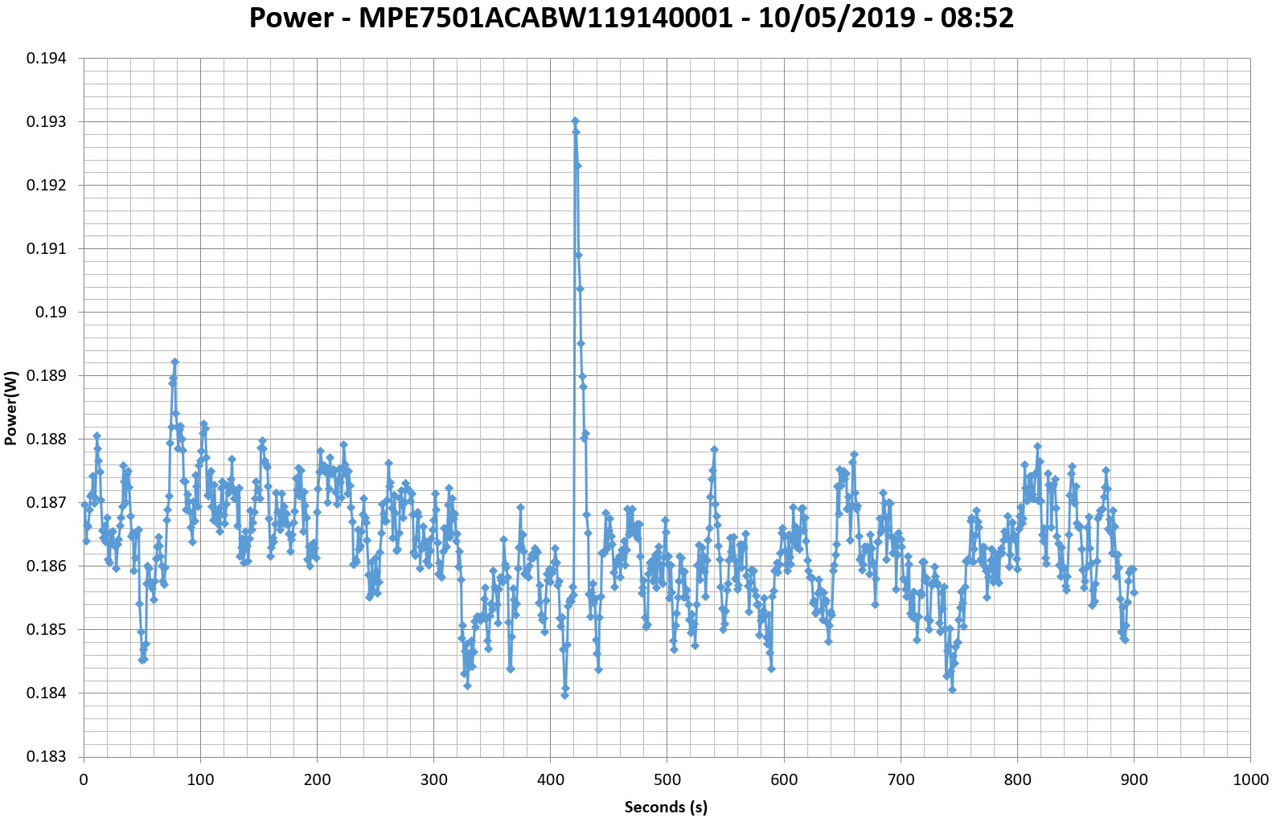Select the 0 label on the horizontal axis
The image size is (1272, 818).
84,779
